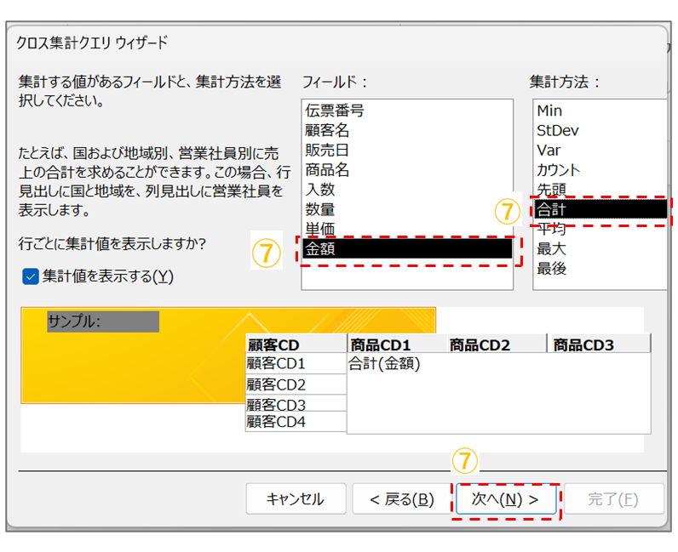Click the キャンセル button
Screen dimensions: 678x552
[x=296, y=499]
